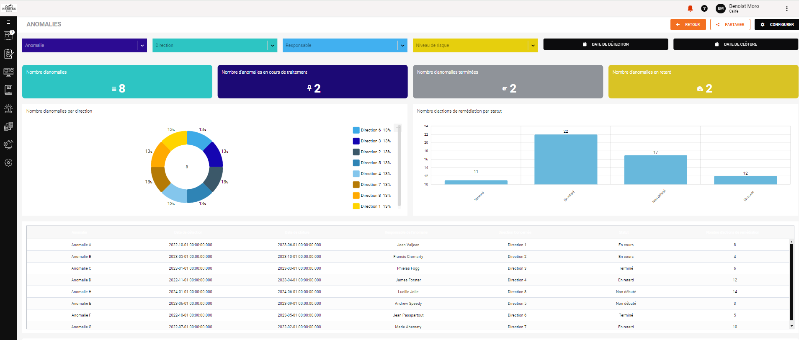799x340 pixels.
Task: Open the dashboard icon with badge 7
Action: [8, 36]
